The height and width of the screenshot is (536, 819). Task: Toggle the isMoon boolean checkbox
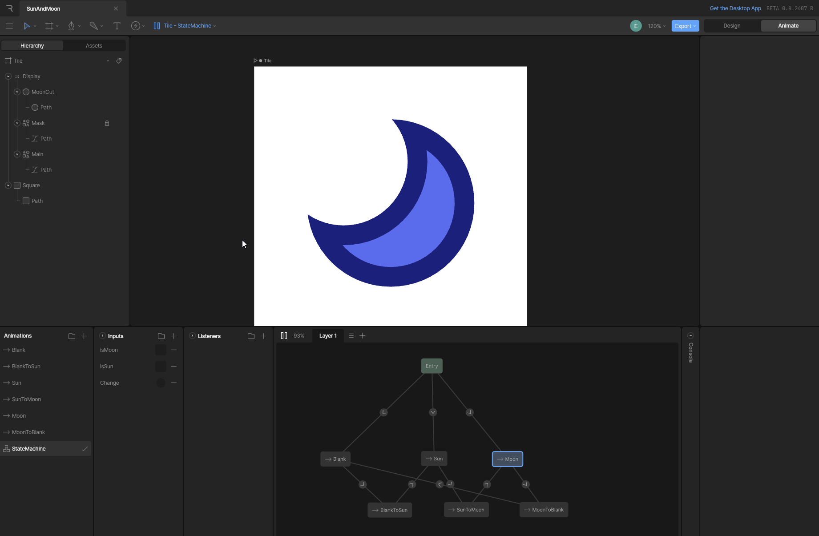[161, 350]
